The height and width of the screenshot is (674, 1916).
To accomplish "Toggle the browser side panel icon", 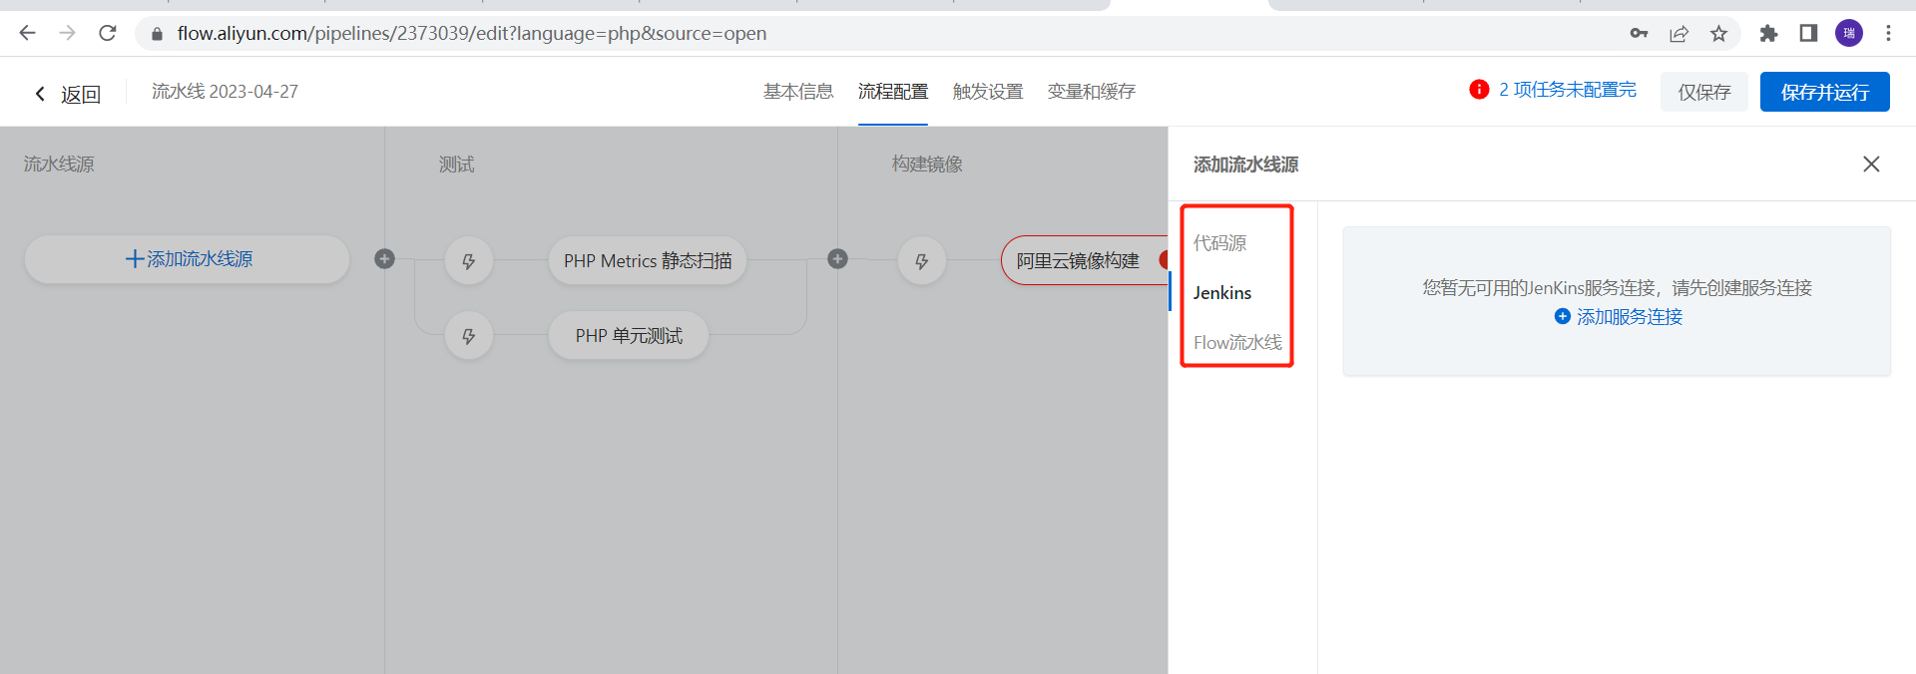I will click(x=1808, y=34).
